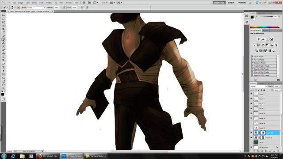Open Firefox window from taskbar
The width and height of the screenshot is (283, 159).
48,156
